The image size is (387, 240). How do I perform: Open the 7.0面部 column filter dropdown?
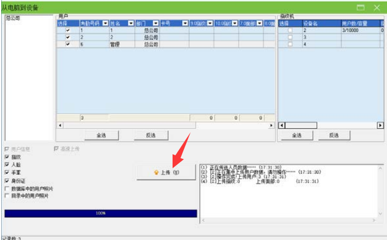259,23
